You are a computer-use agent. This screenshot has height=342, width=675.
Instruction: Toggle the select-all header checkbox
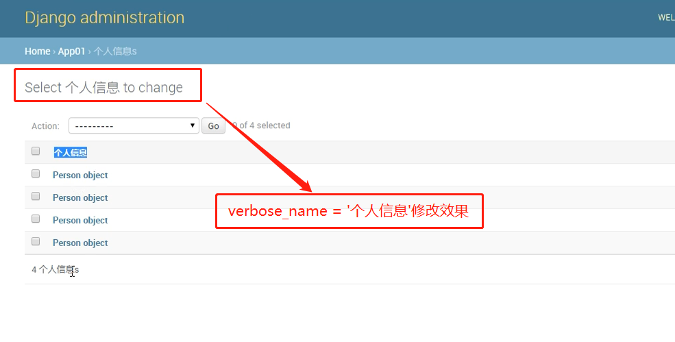click(36, 151)
